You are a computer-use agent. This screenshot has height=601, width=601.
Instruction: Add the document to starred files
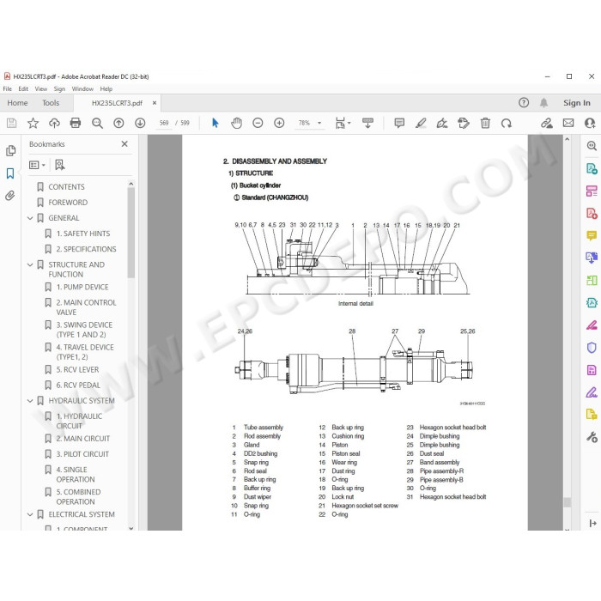pyautogui.click(x=33, y=123)
